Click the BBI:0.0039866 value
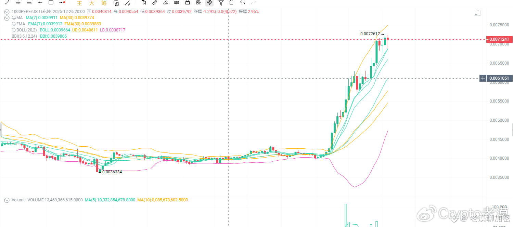Screen dimensions: 513x227 click(53, 36)
